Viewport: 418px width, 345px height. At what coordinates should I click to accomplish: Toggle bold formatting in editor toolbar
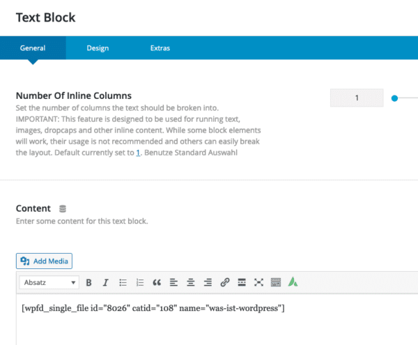coord(88,282)
